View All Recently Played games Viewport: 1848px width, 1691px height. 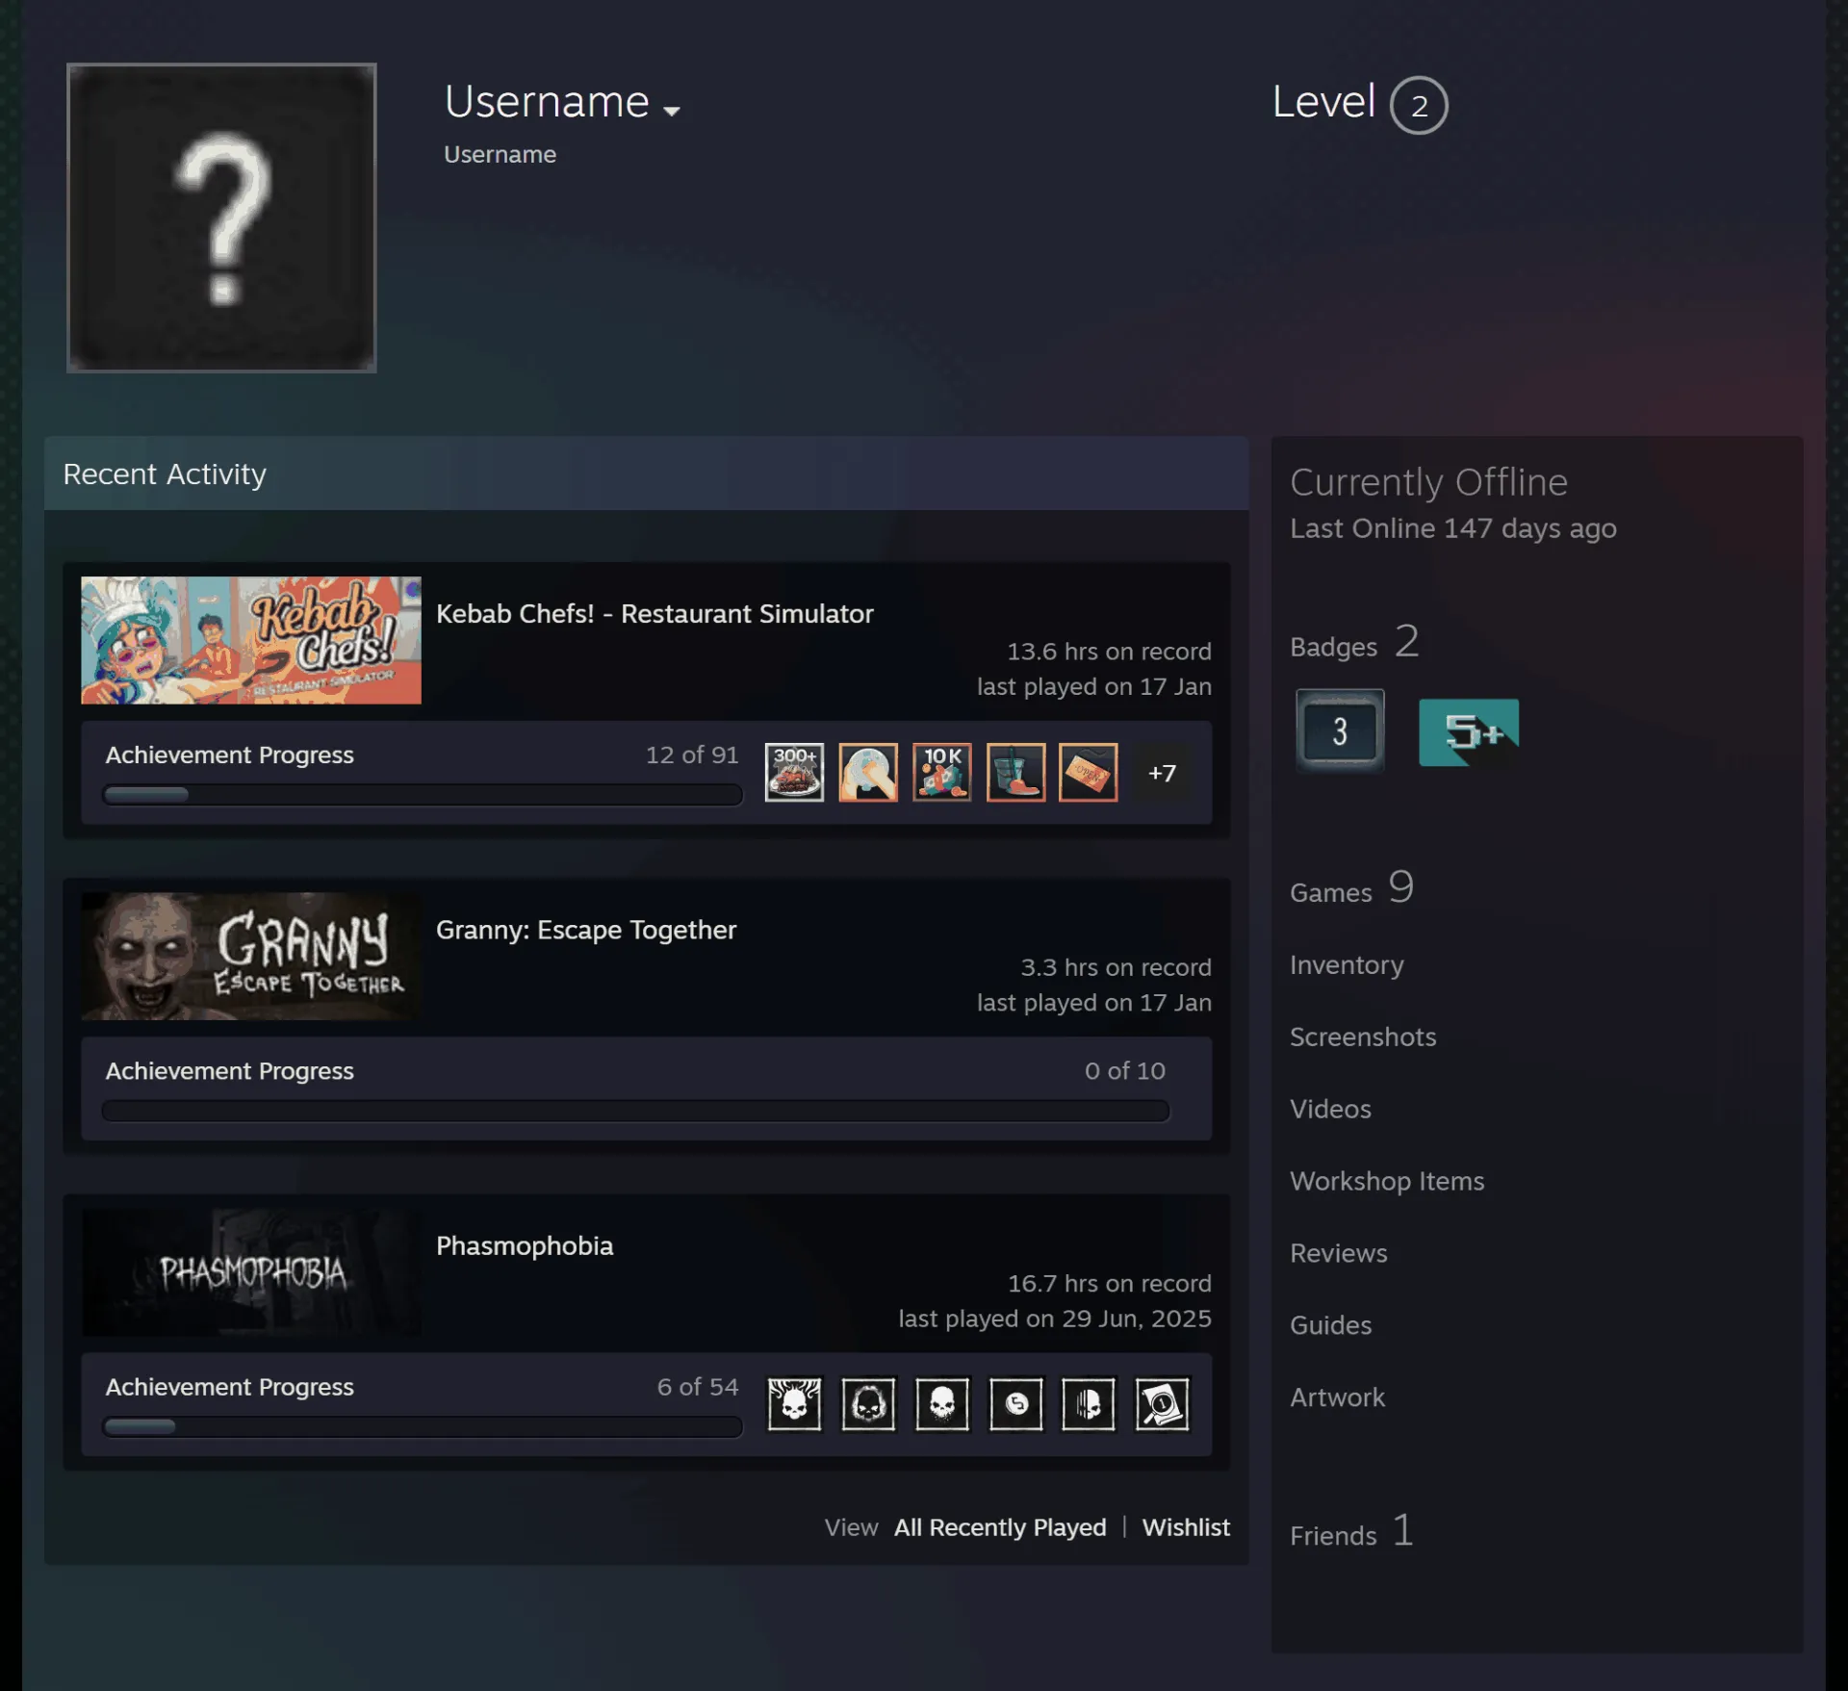pos(1000,1527)
